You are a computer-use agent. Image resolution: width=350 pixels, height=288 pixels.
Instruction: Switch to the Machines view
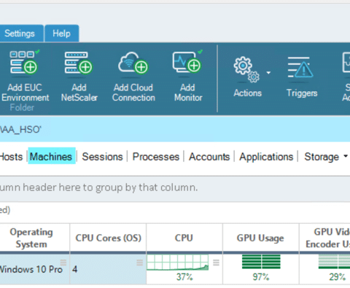click(51, 157)
